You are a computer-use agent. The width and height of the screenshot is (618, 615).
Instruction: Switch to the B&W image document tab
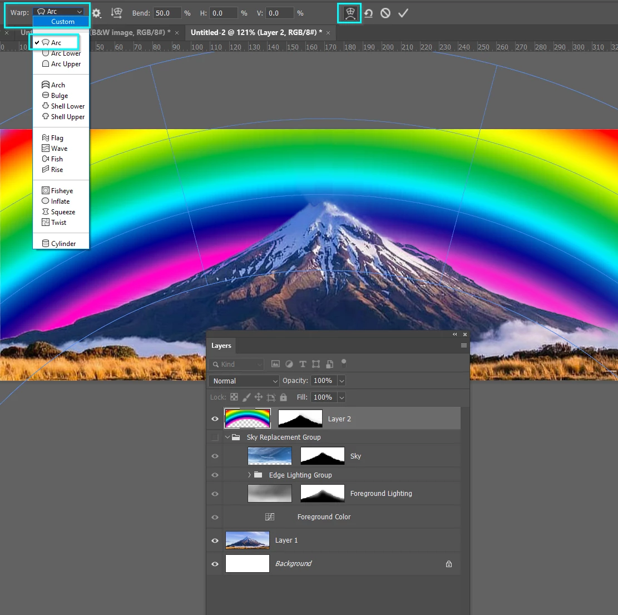click(x=130, y=32)
